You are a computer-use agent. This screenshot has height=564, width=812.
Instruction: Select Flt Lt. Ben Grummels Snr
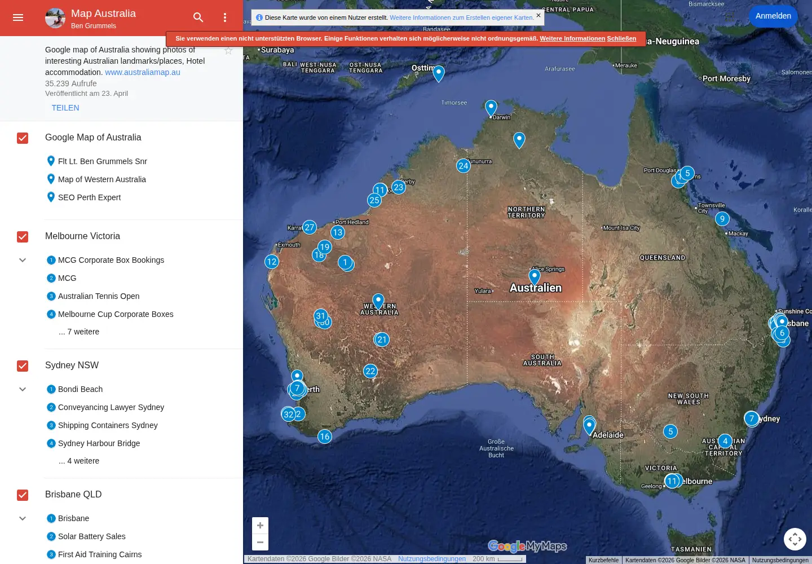pos(102,161)
